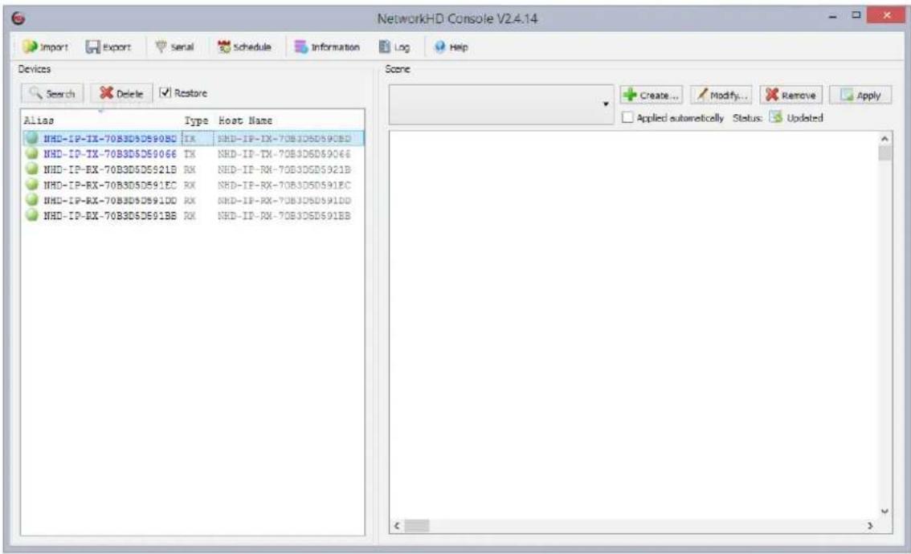Sort devices by the Host Name column header
Screen dimensions: 911x554
tap(245, 120)
